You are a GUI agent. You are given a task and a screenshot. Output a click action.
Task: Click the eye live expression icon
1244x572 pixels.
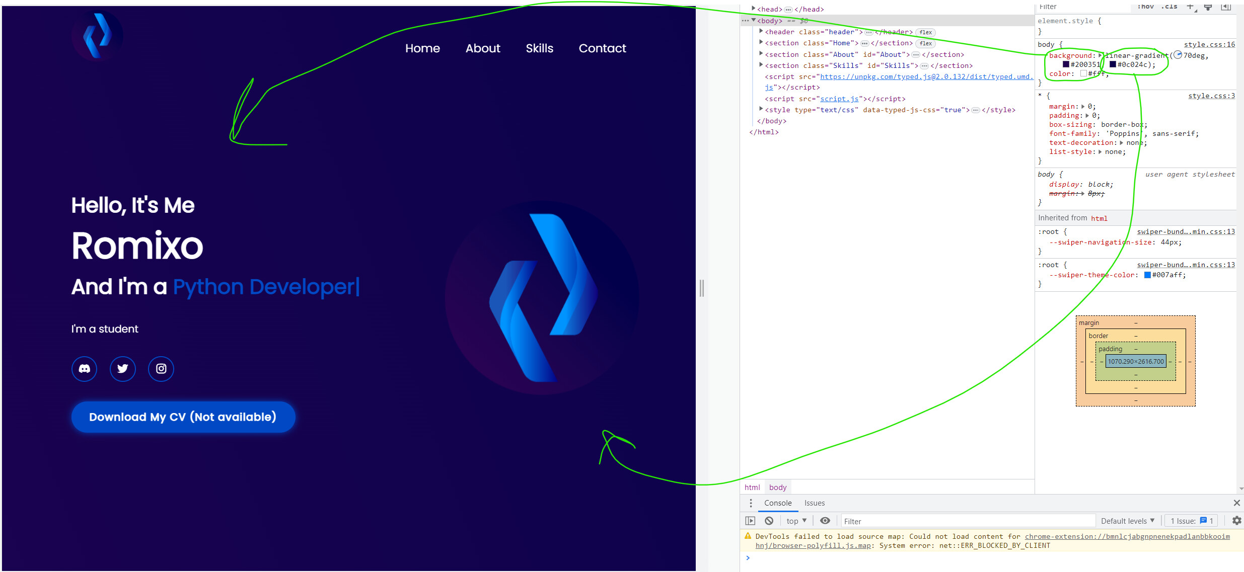pyautogui.click(x=825, y=521)
